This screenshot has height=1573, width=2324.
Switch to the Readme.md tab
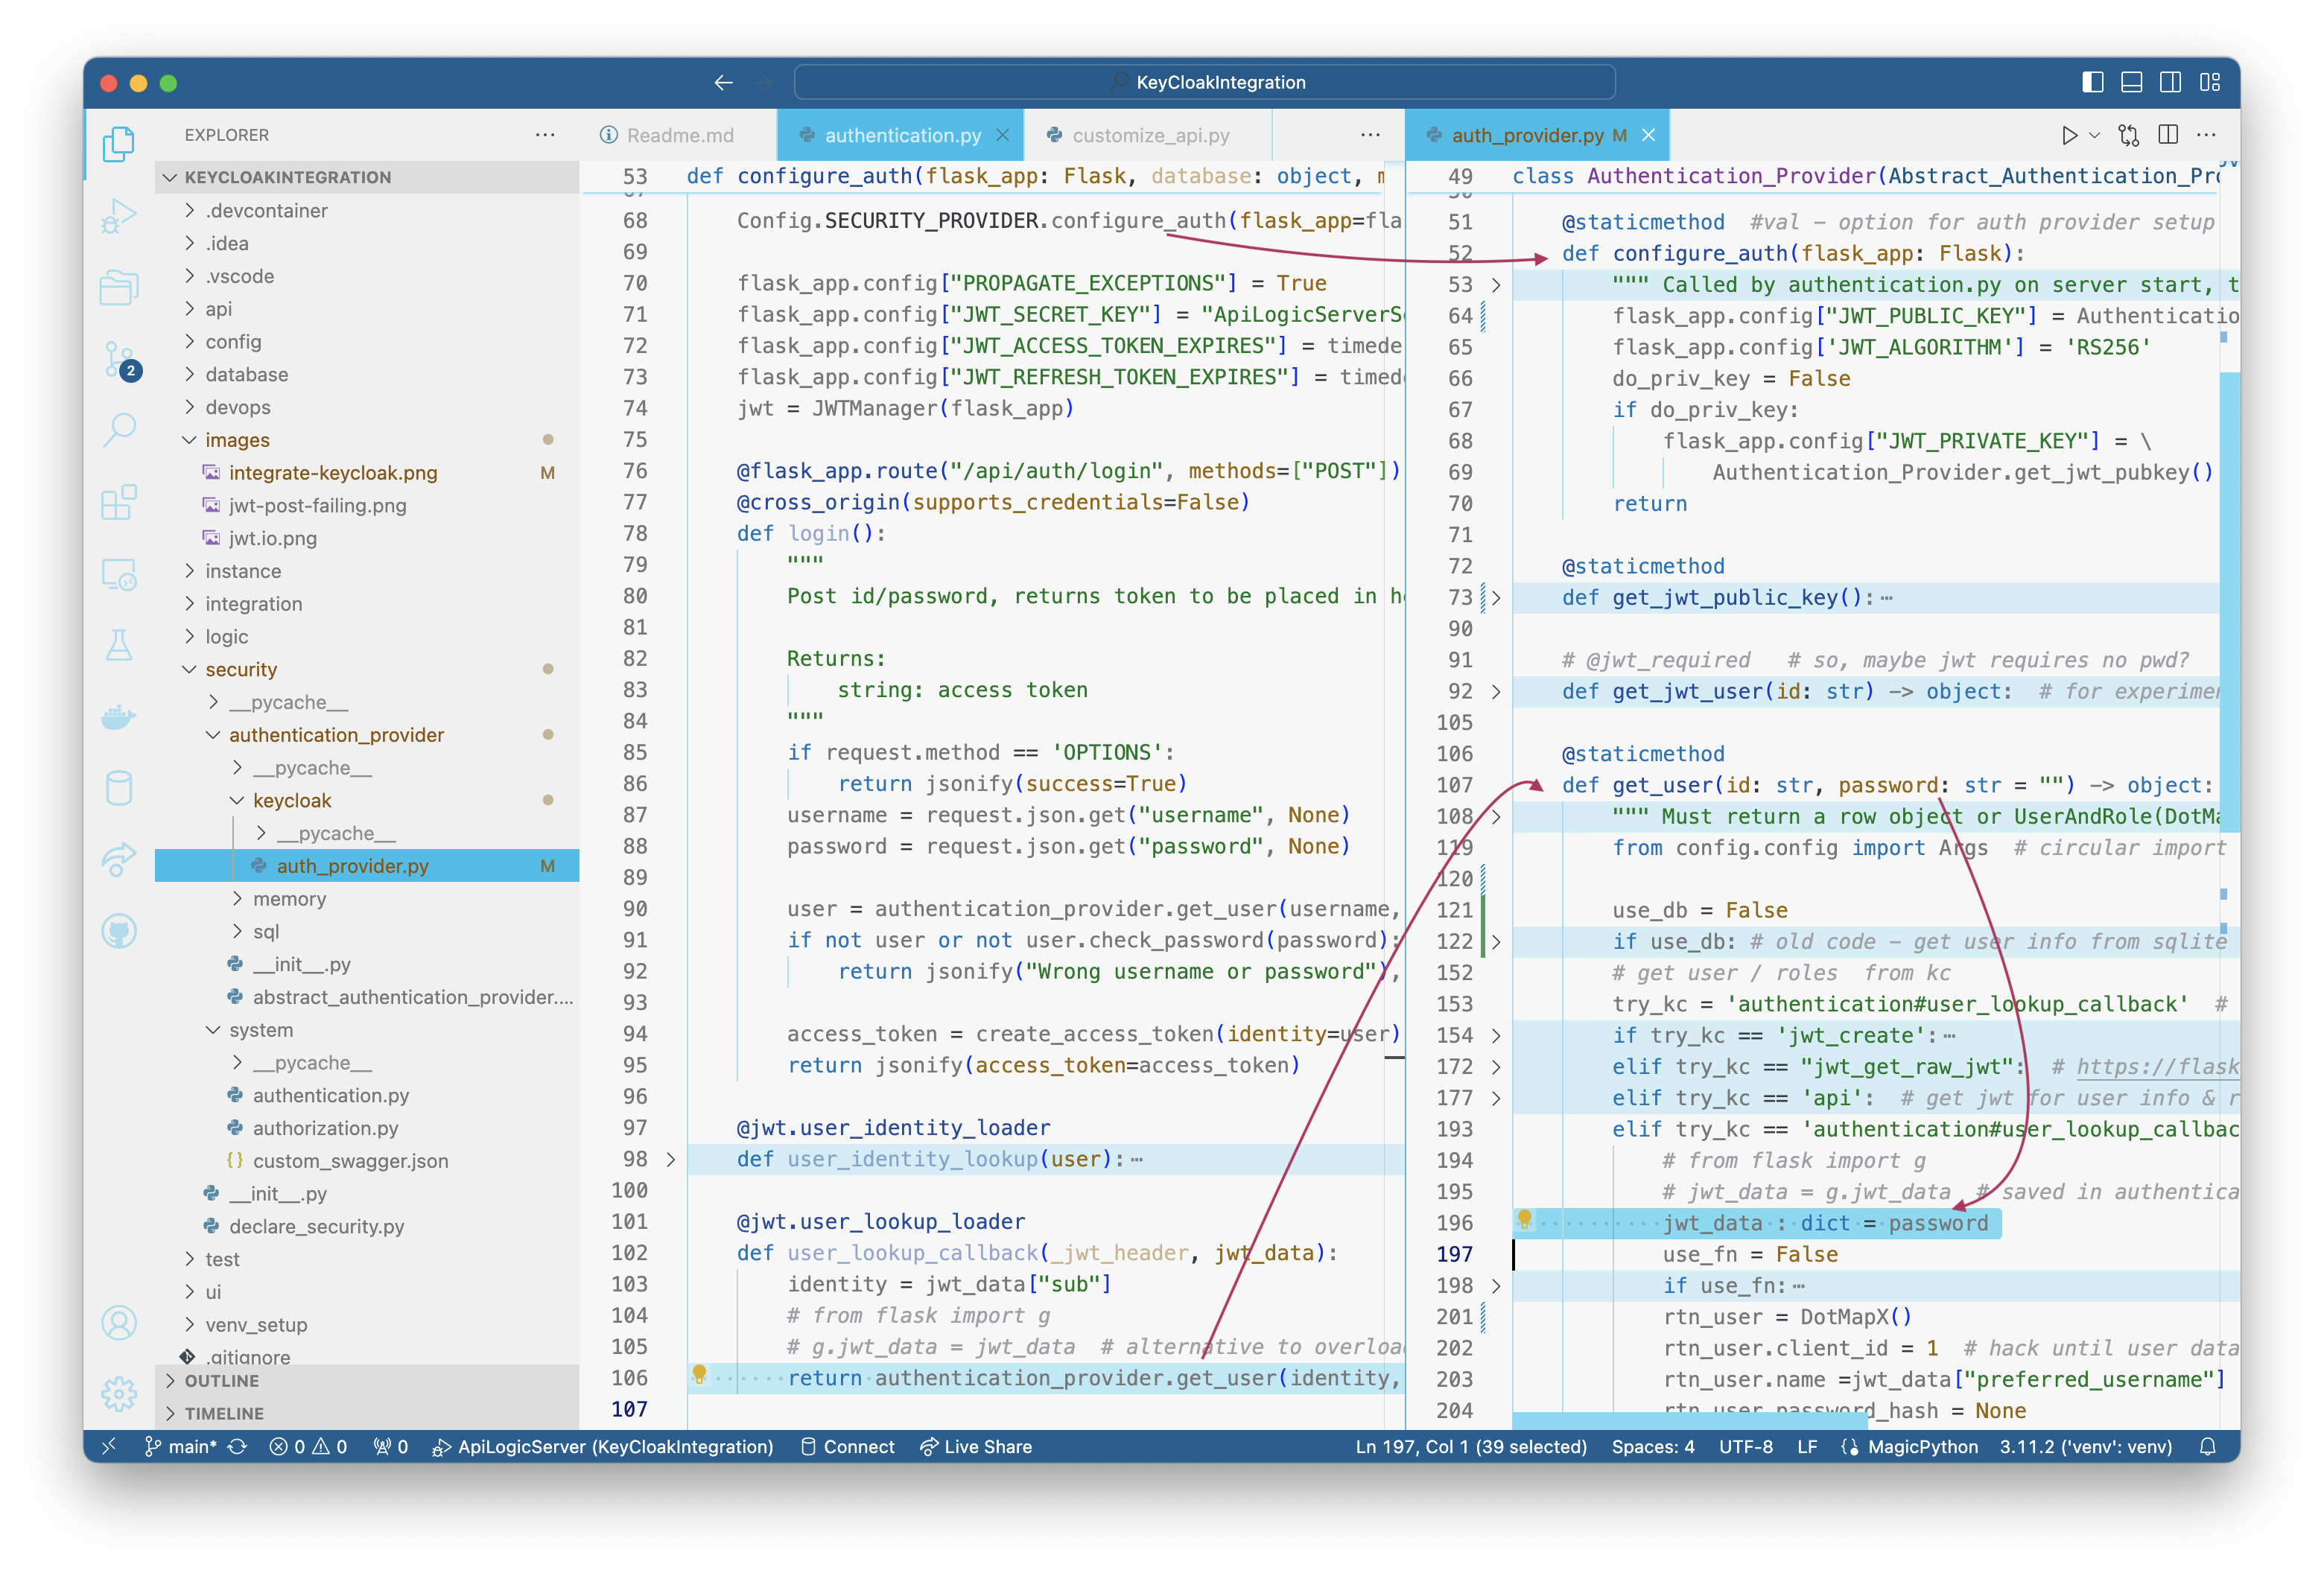pos(679,135)
